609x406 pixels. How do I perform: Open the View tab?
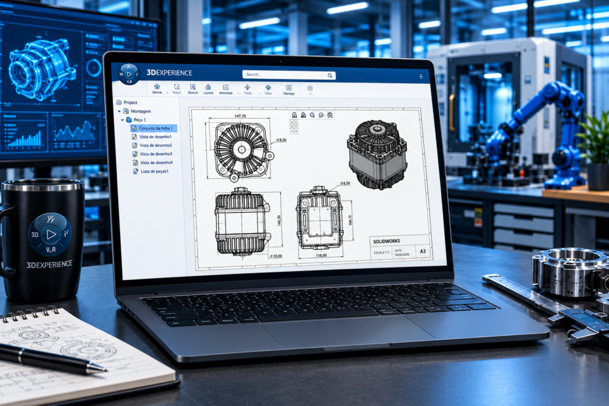(268, 90)
